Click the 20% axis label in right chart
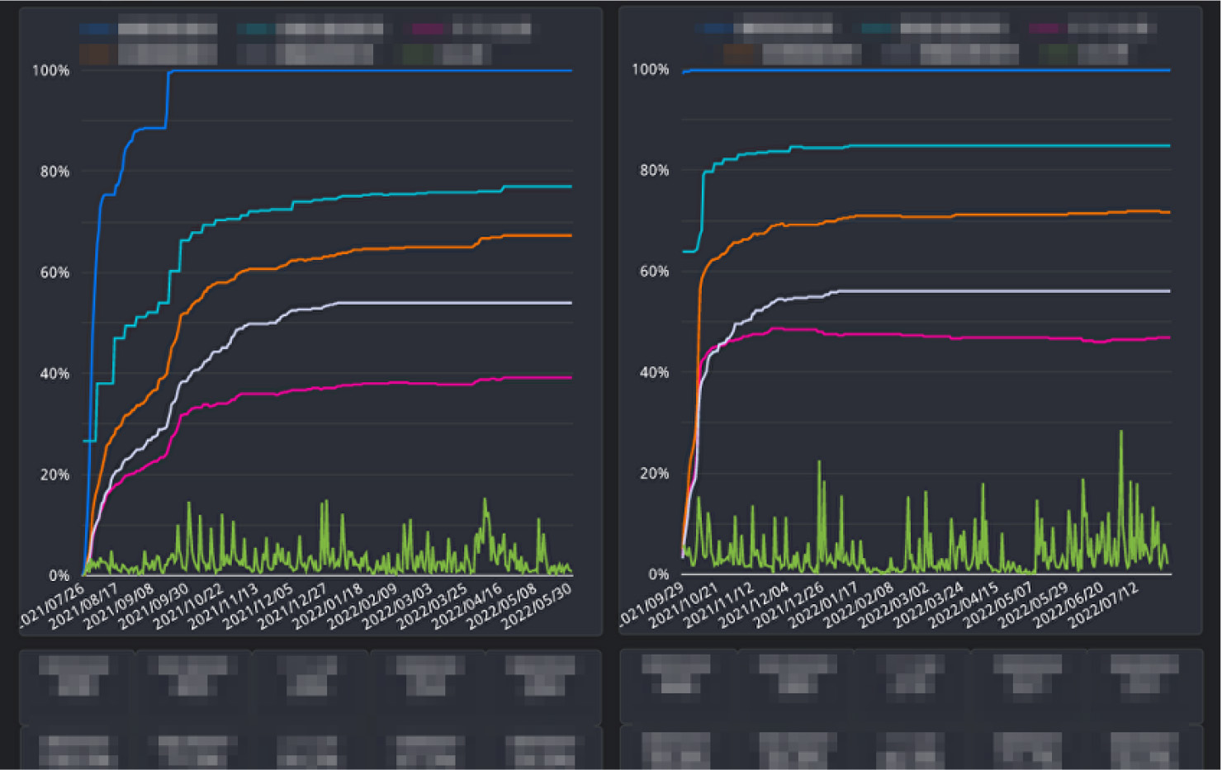The height and width of the screenshot is (770, 1222). pyautogui.click(x=654, y=473)
